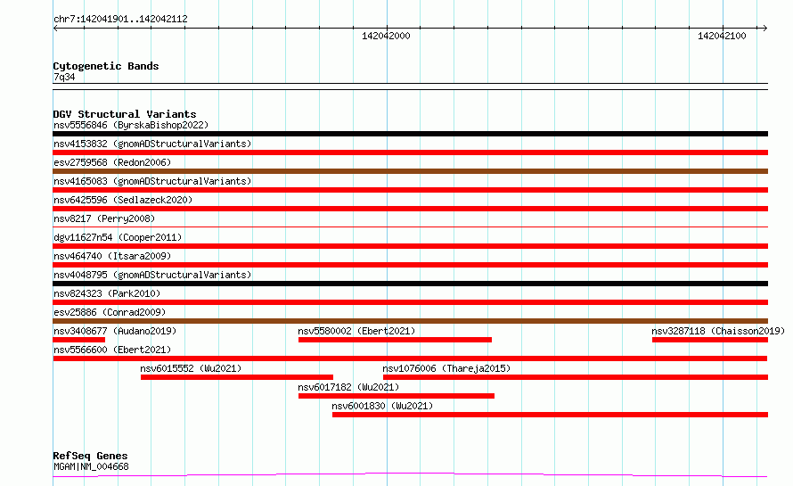The image size is (793, 486).
Task: Click nsv5566600 (Ebert2021) label
Action: [x=112, y=350]
